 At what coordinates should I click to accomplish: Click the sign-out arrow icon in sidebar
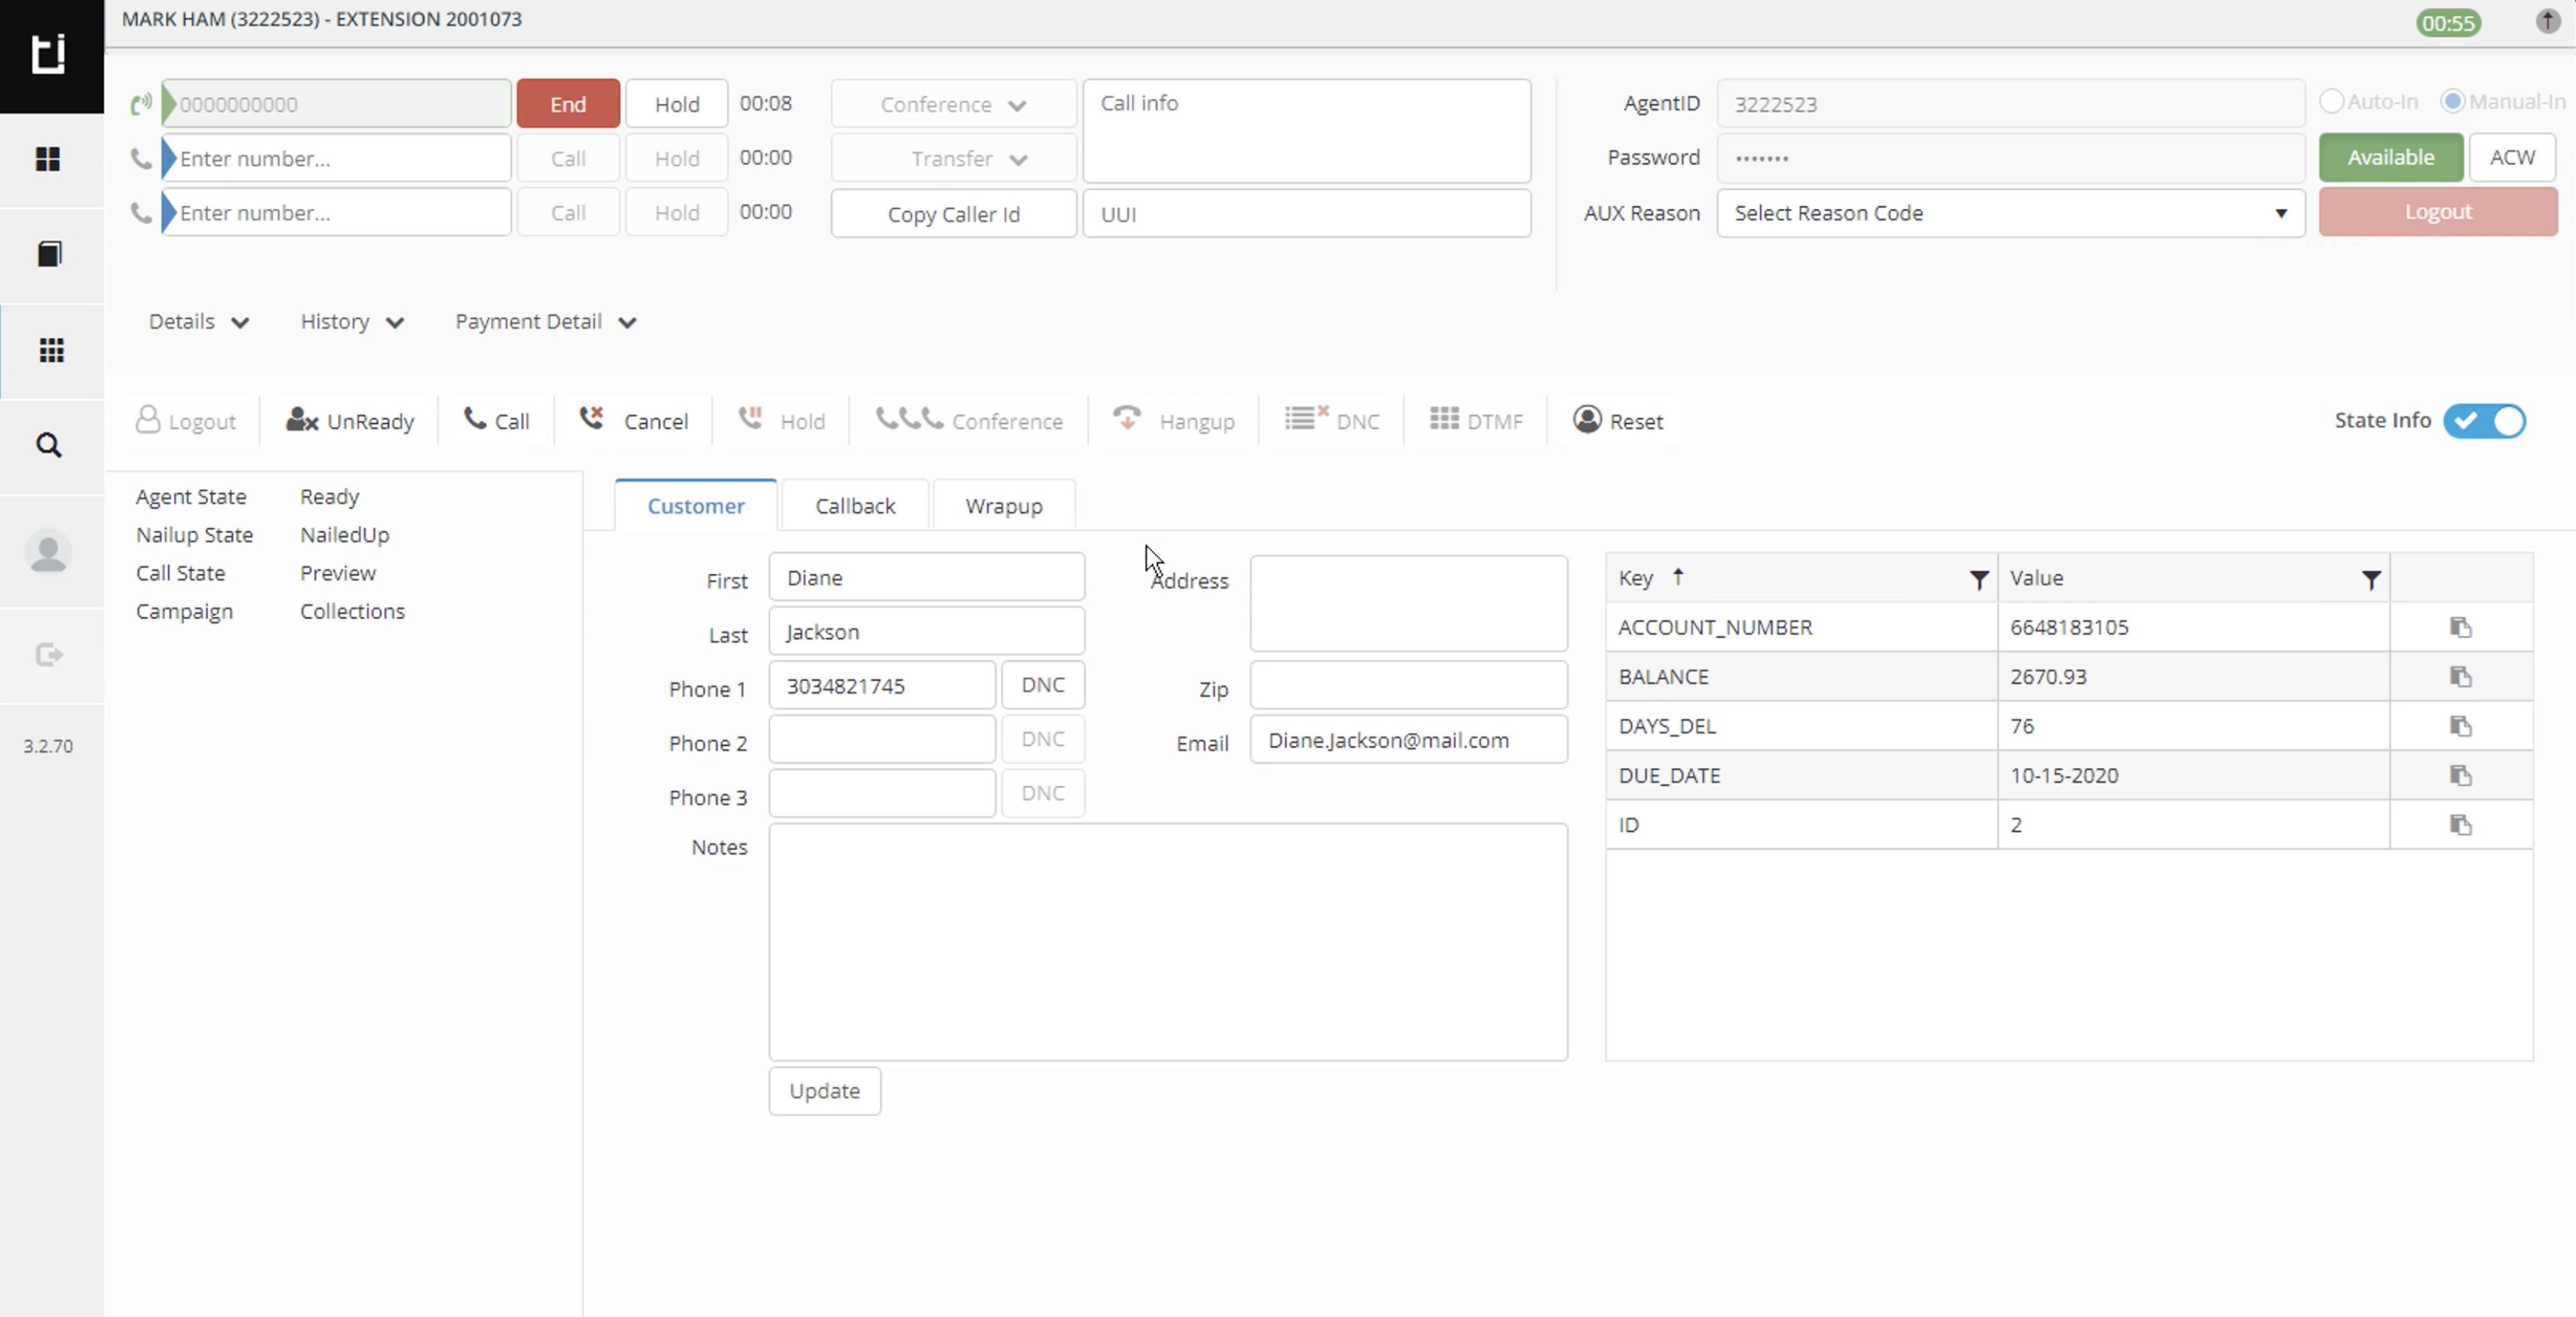pos(49,655)
